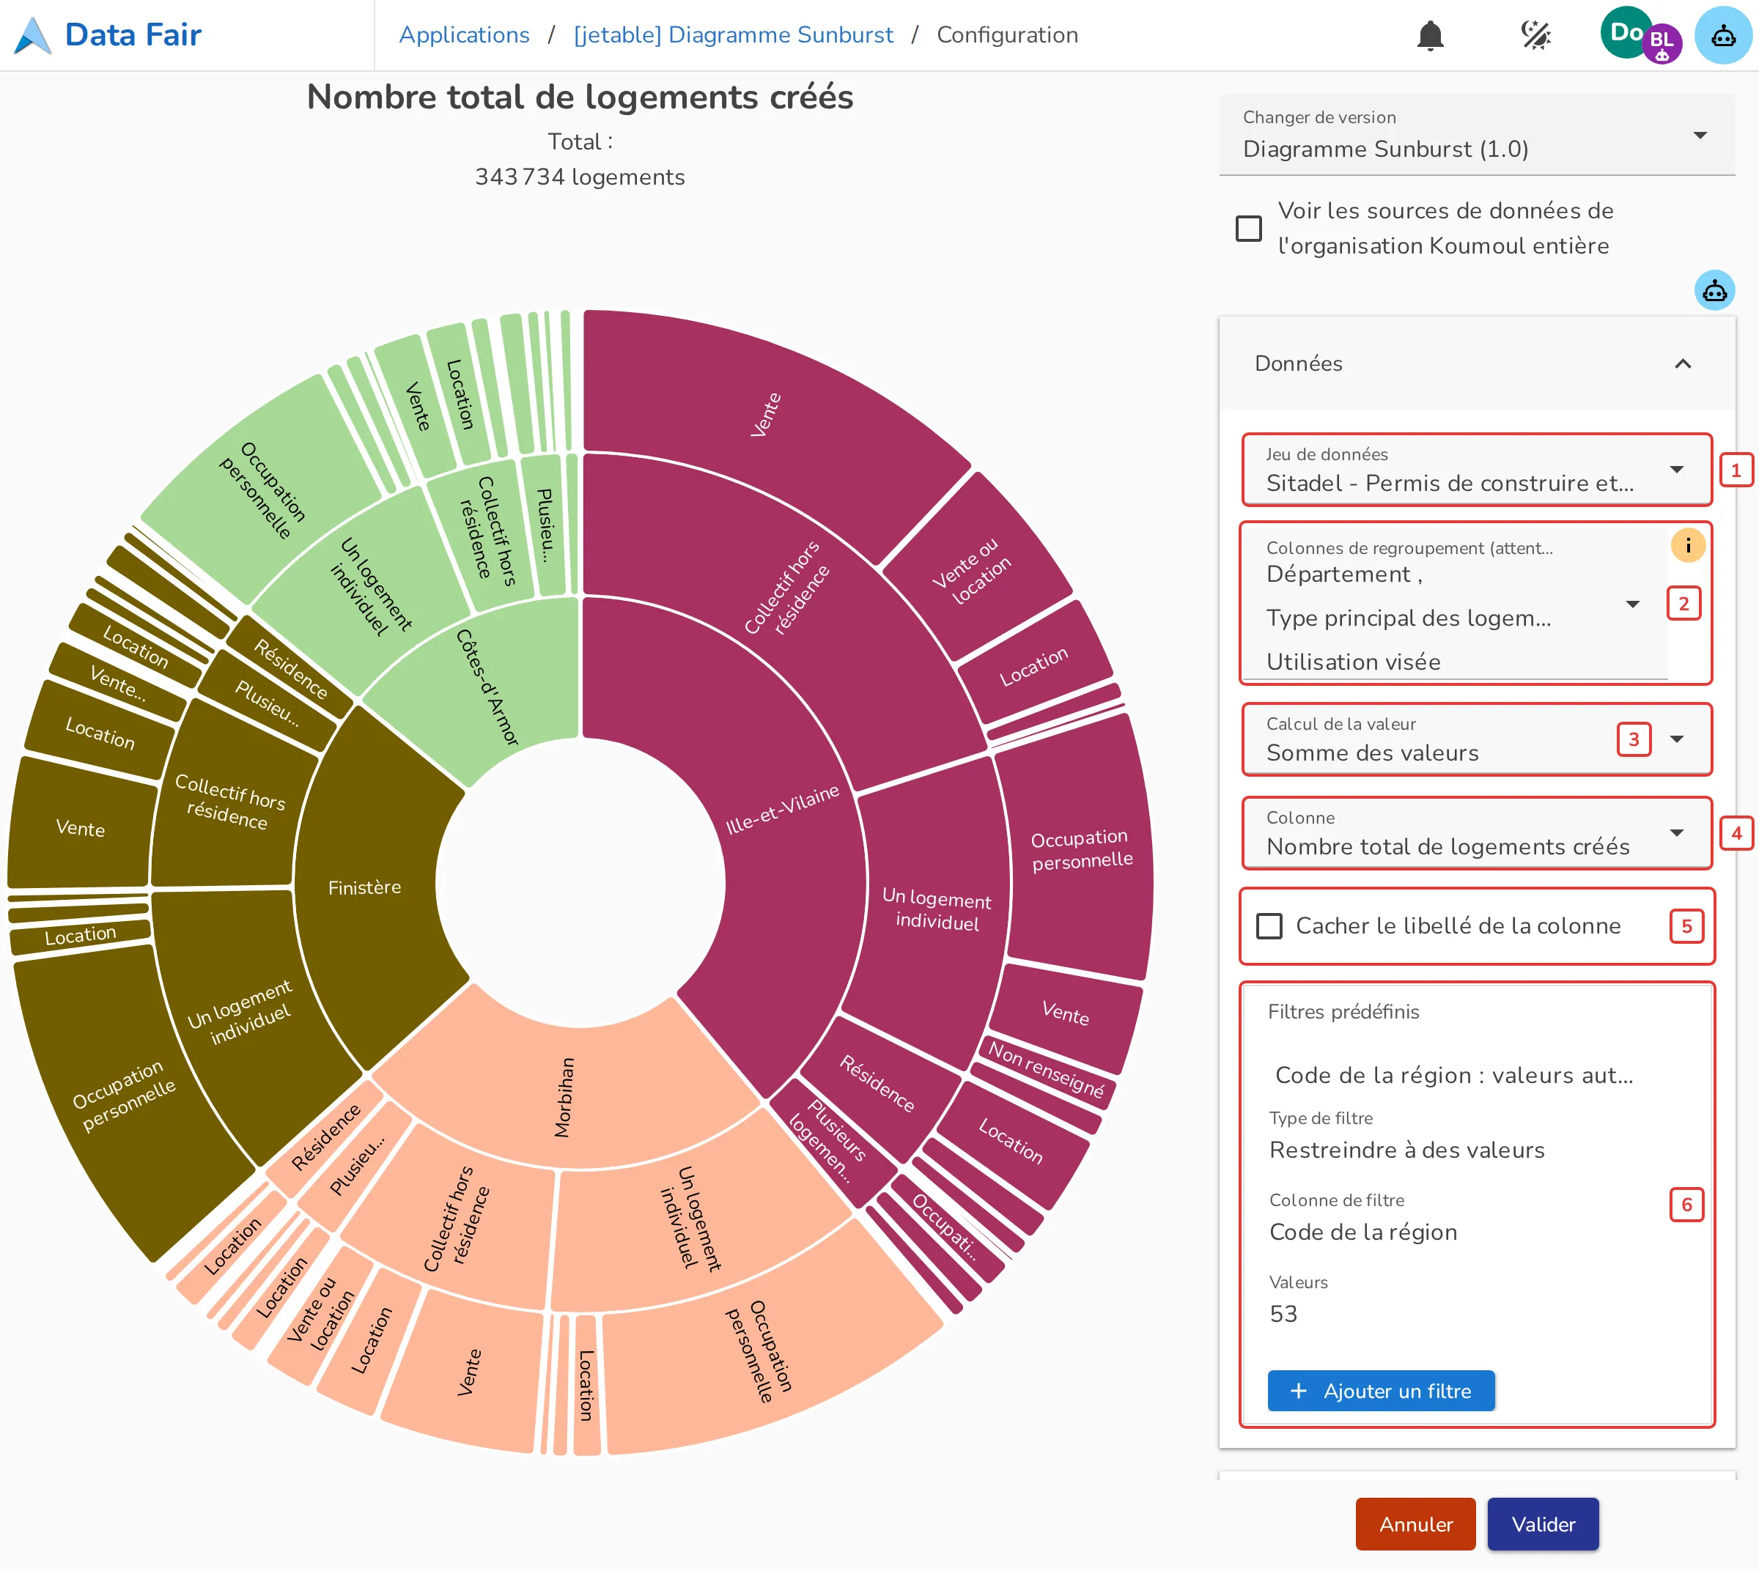Select the Côtes-d'Armor chart segment

tap(488, 687)
